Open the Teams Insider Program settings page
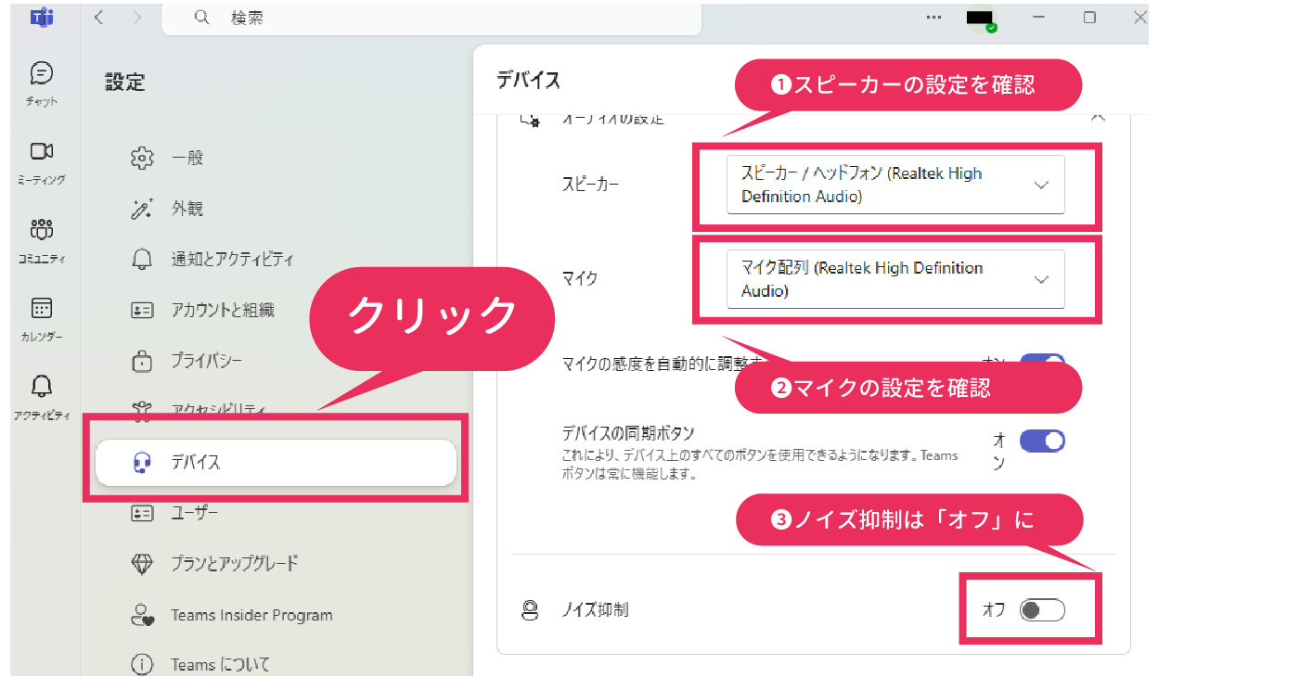The width and height of the screenshot is (1300, 678). pos(251,615)
